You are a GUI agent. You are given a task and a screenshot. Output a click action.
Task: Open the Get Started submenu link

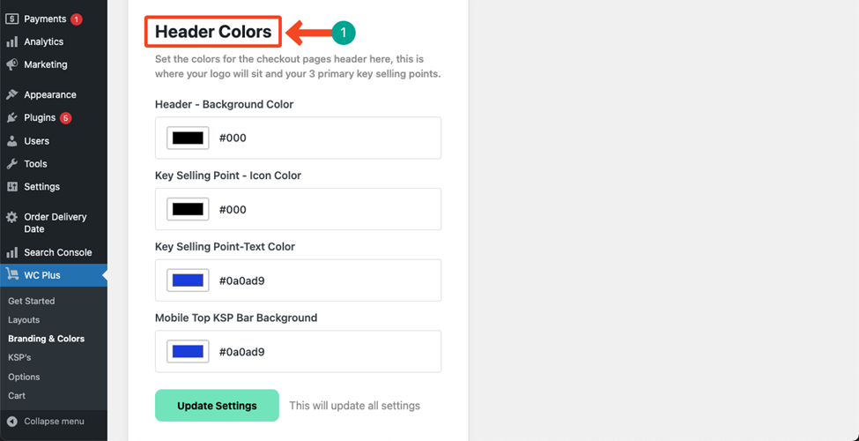tap(31, 301)
